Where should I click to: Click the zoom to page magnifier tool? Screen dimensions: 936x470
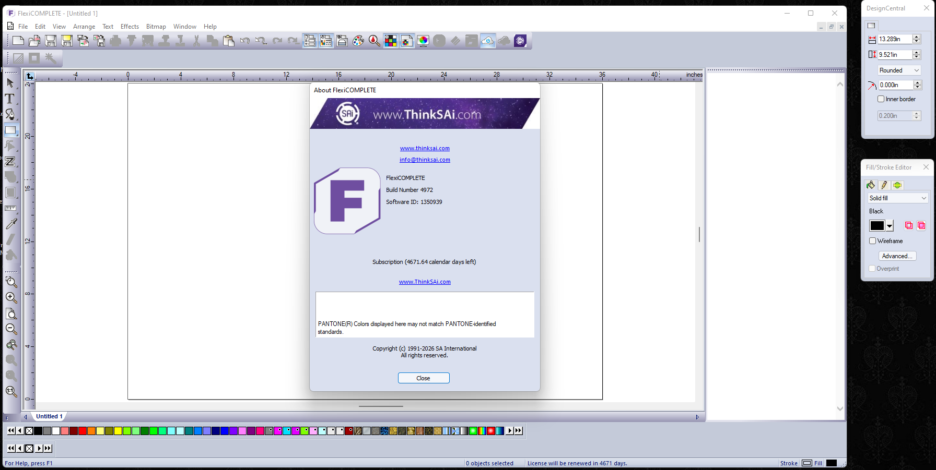tap(11, 313)
